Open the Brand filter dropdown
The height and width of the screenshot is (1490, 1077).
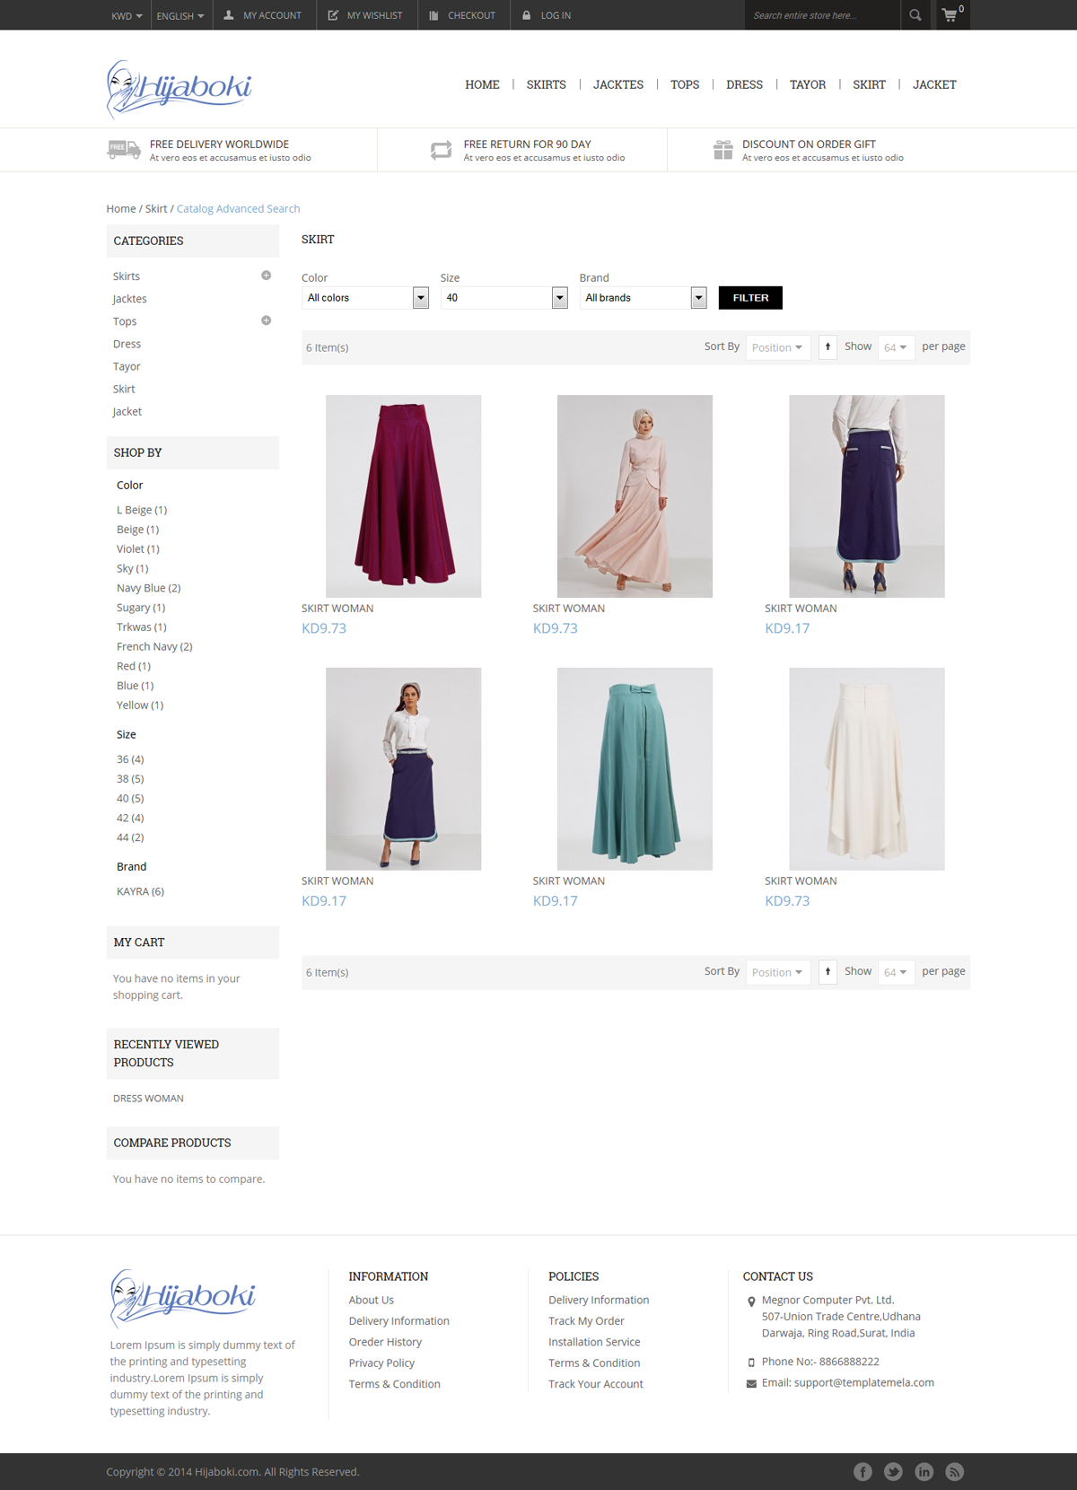pyautogui.click(x=643, y=298)
